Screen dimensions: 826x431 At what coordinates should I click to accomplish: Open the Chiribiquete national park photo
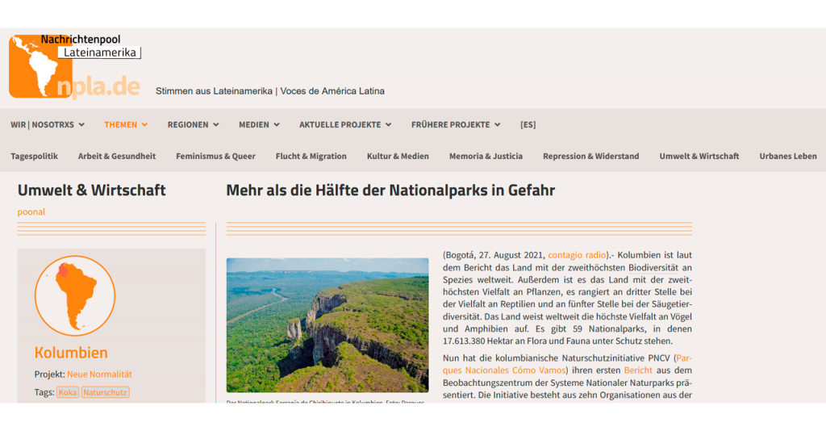point(327,325)
